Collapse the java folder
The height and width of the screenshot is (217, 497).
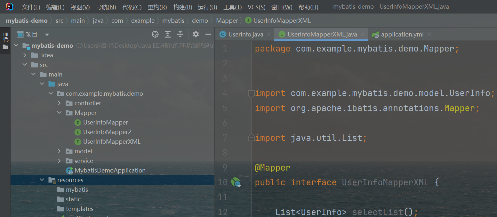(42, 84)
